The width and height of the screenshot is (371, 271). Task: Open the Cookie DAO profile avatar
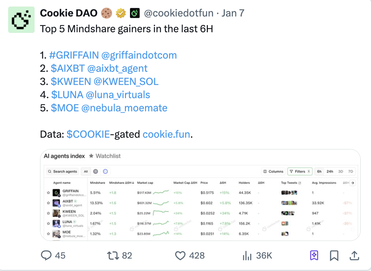point(21,19)
